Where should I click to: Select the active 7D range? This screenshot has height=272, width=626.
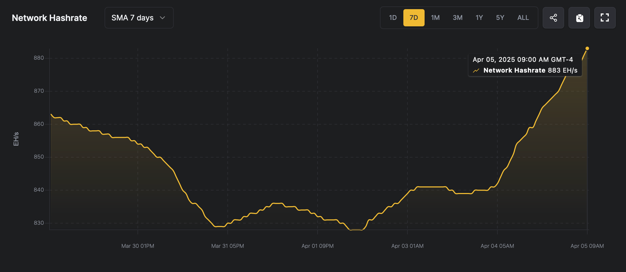point(414,18)
